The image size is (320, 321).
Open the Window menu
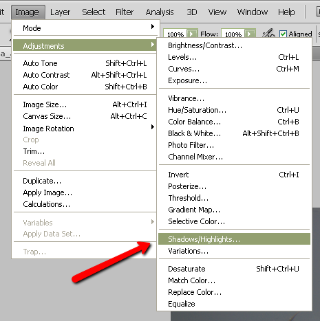tap(253, 12)
